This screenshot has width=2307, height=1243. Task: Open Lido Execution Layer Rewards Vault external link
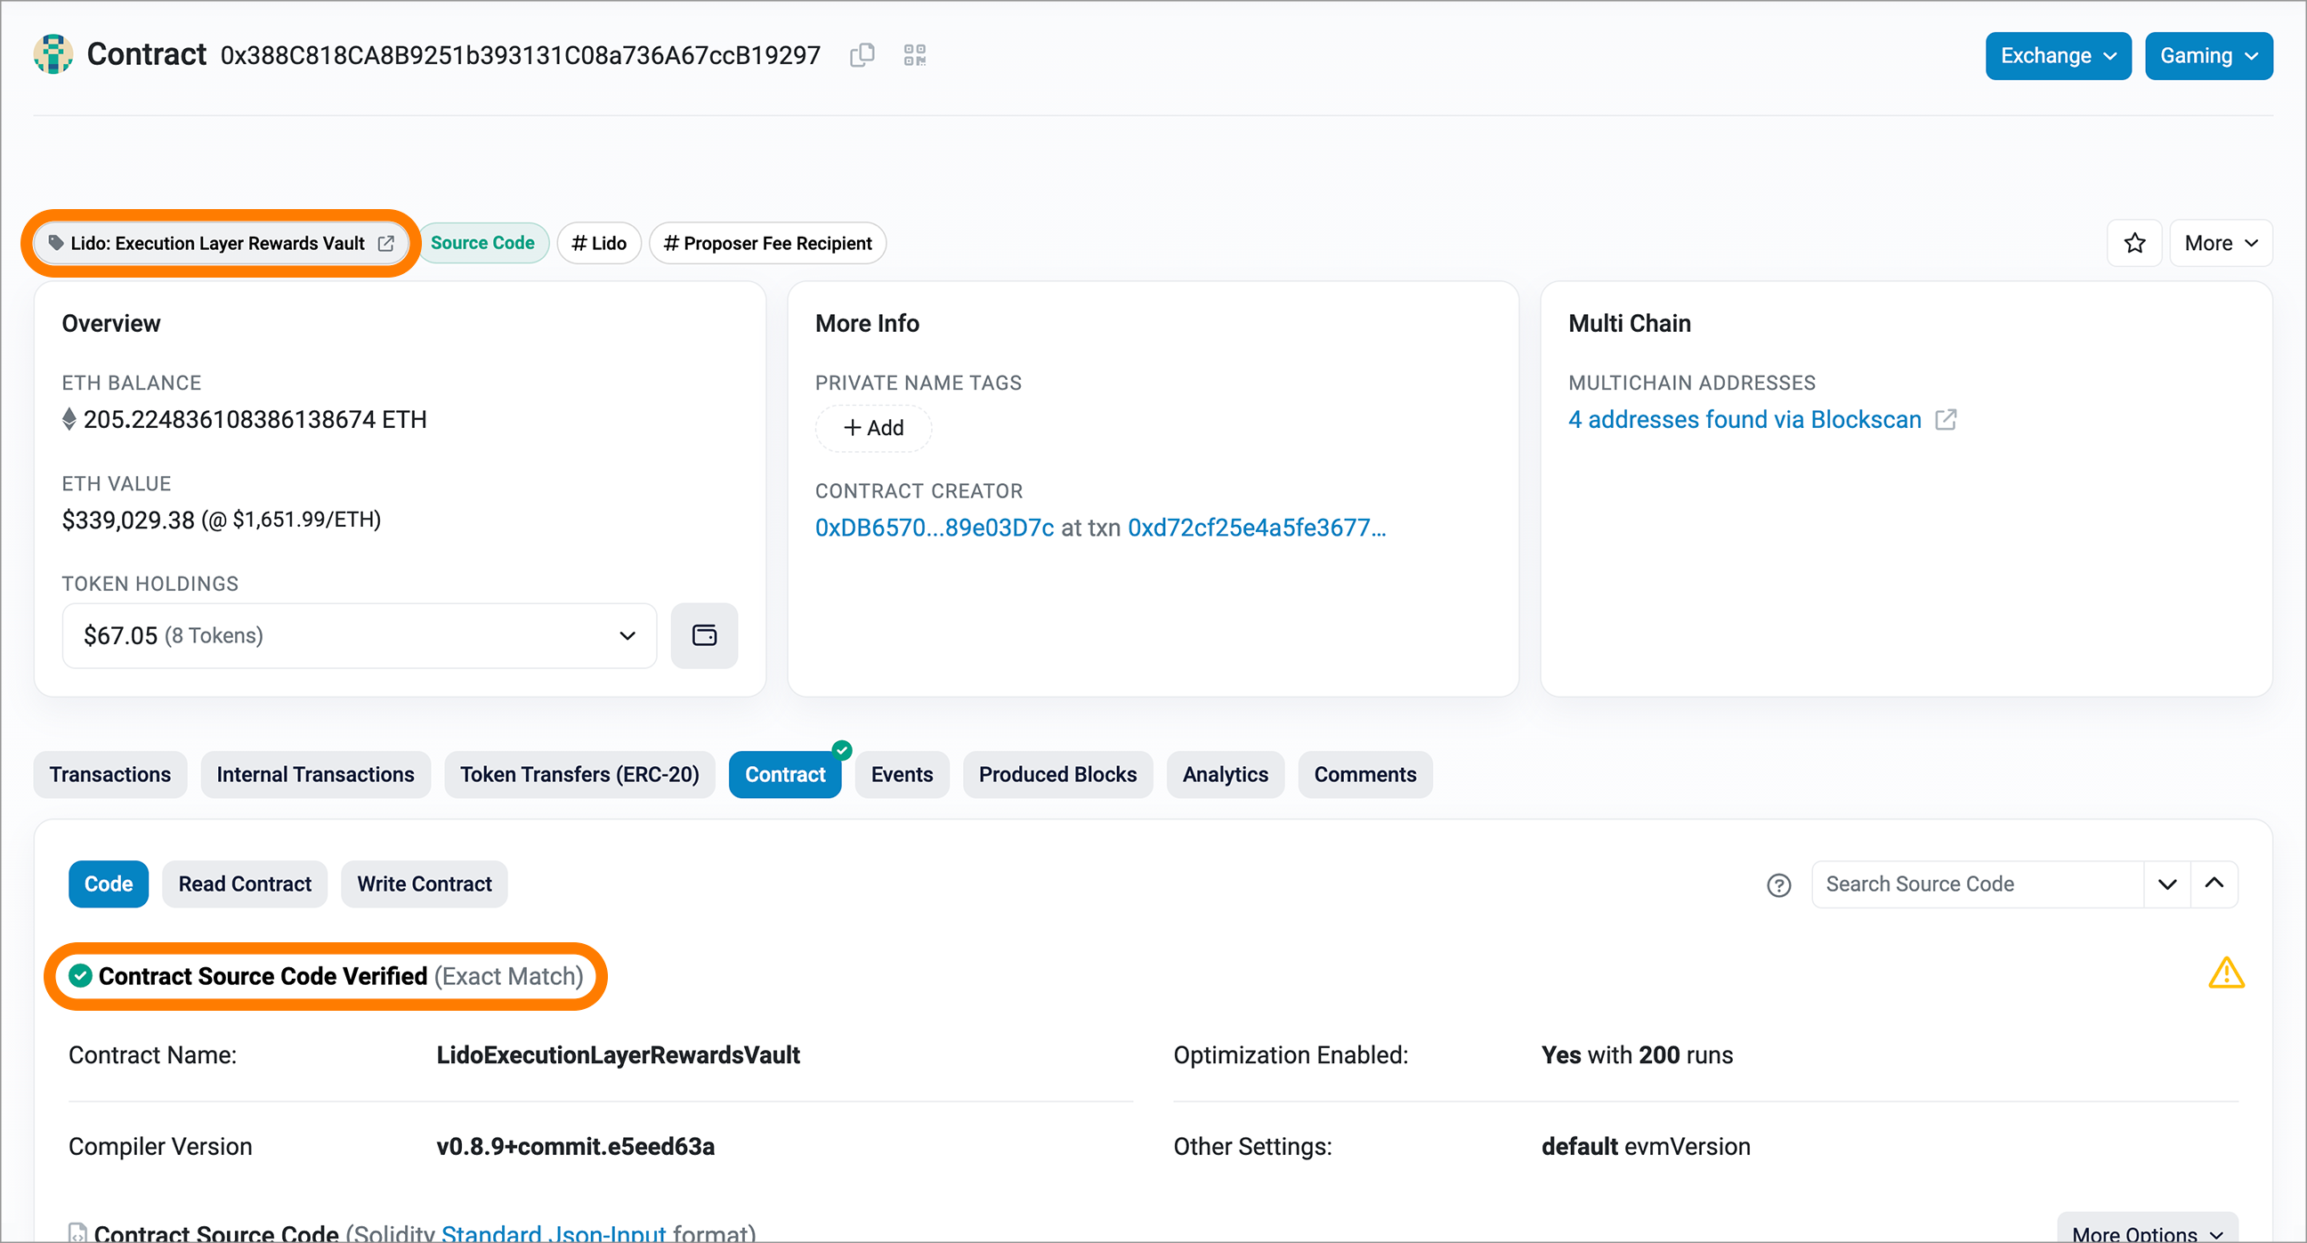pyautogui.click(x=386, y=244)
